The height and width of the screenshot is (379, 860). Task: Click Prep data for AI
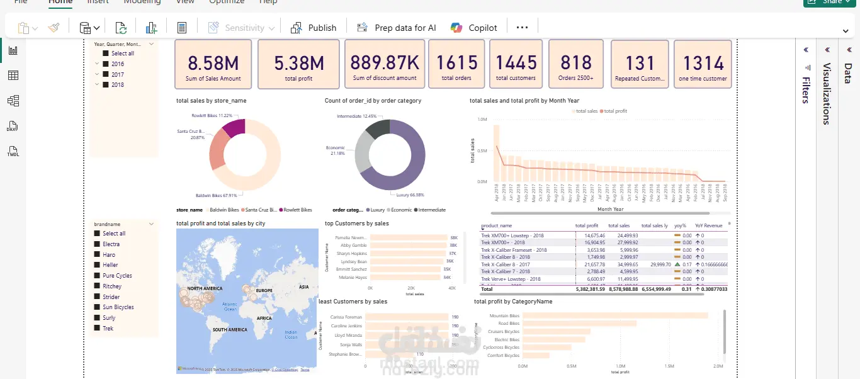pyautogui.click(x=396, y=28)
